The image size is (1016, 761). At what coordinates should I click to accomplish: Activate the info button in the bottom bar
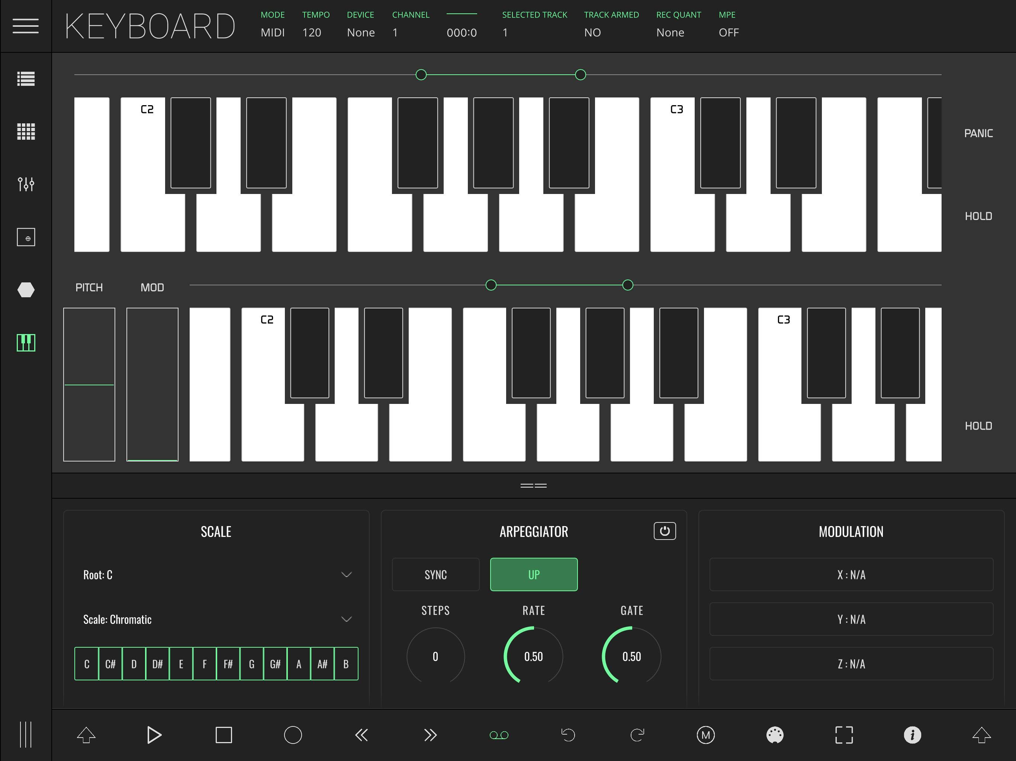(x=913, y=735)
